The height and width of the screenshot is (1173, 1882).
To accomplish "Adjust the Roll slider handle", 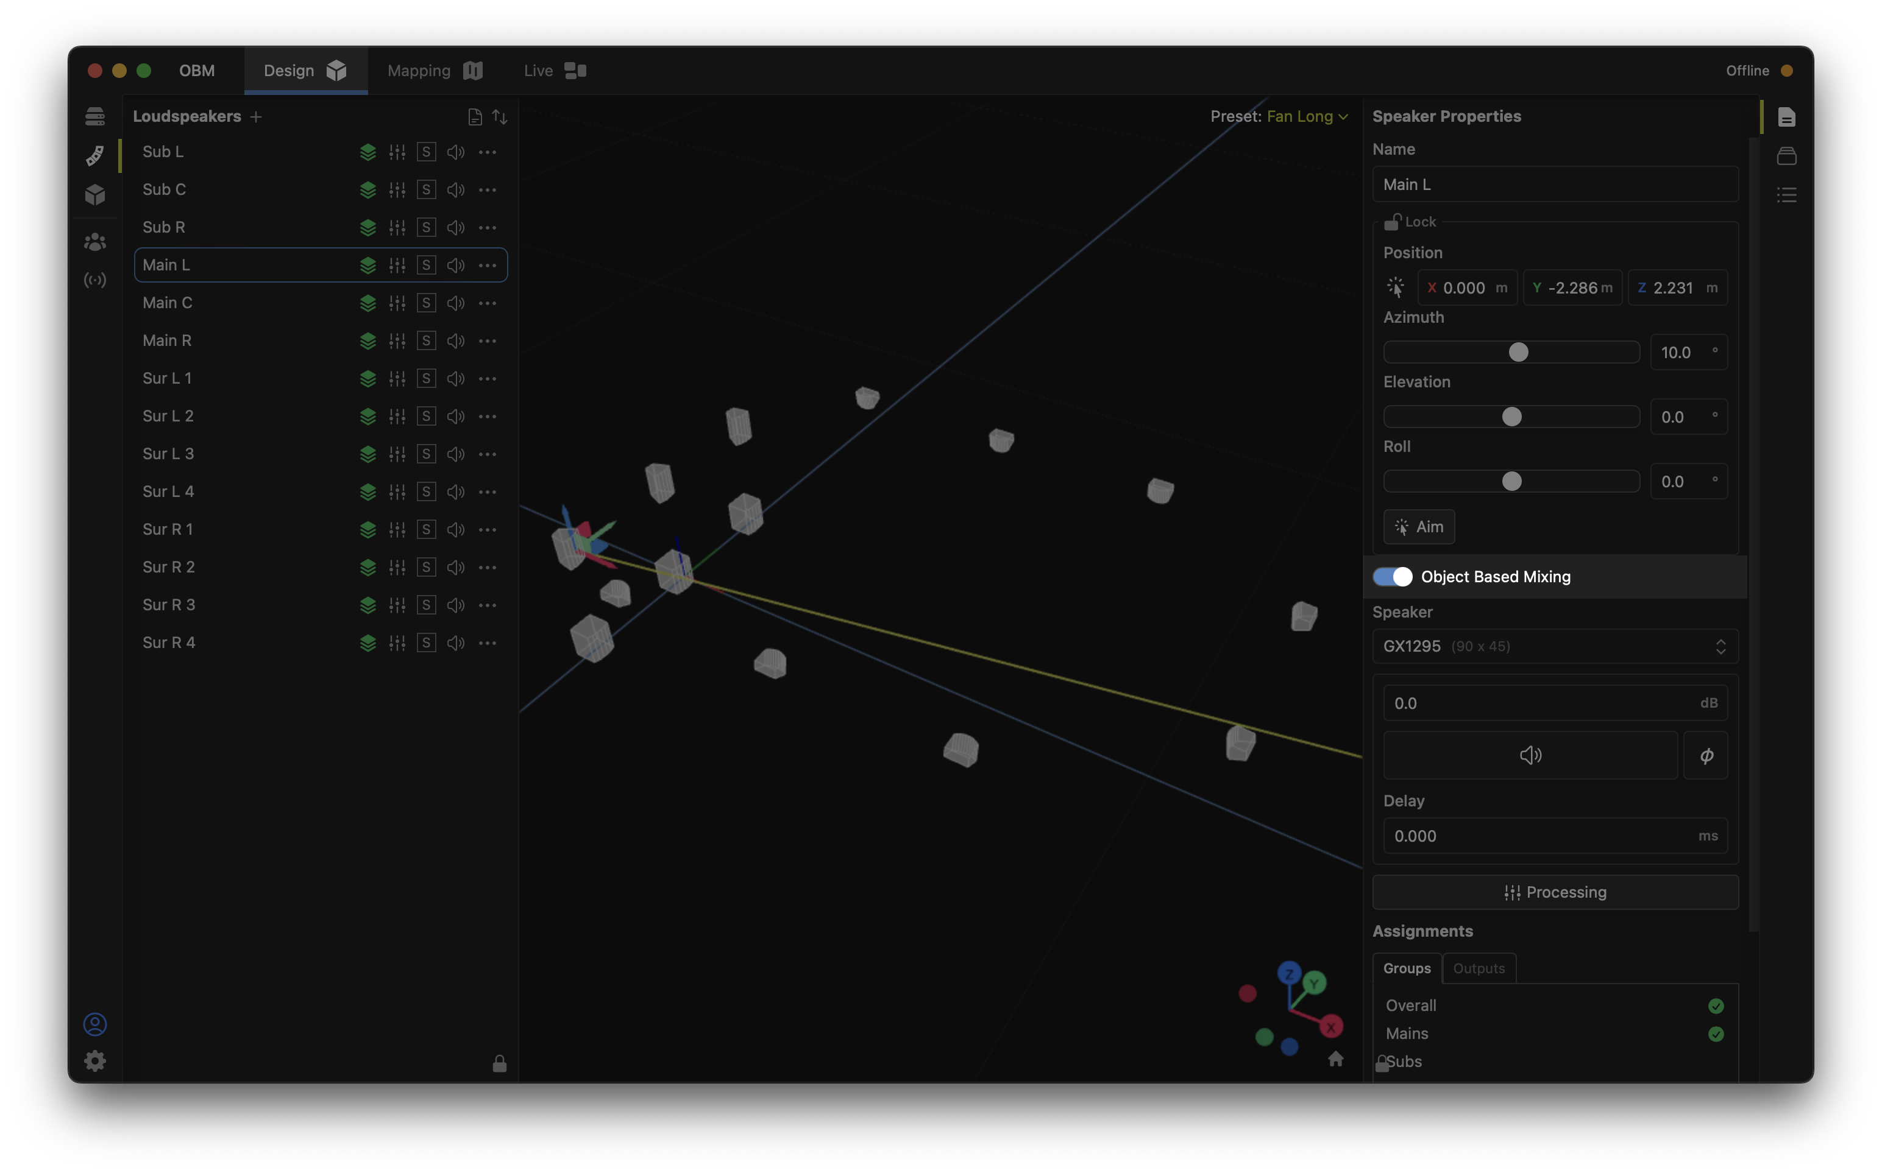I will [1511, 481].
